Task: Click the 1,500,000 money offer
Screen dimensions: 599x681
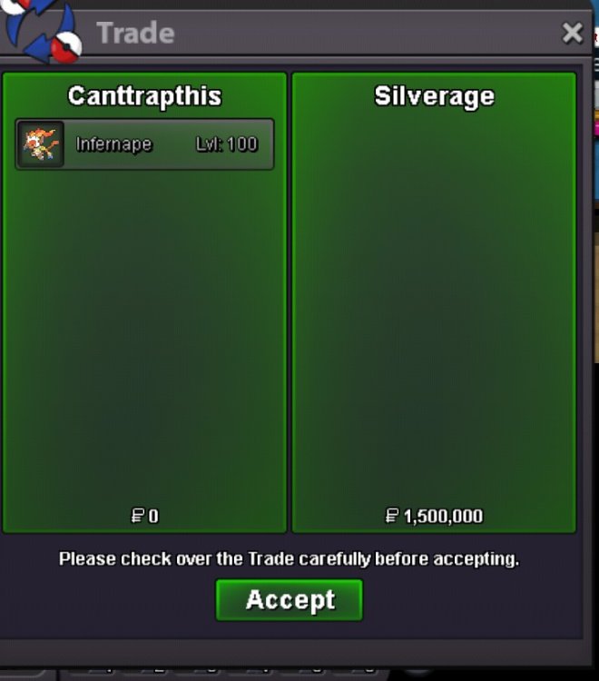Action: pos(443,516)
